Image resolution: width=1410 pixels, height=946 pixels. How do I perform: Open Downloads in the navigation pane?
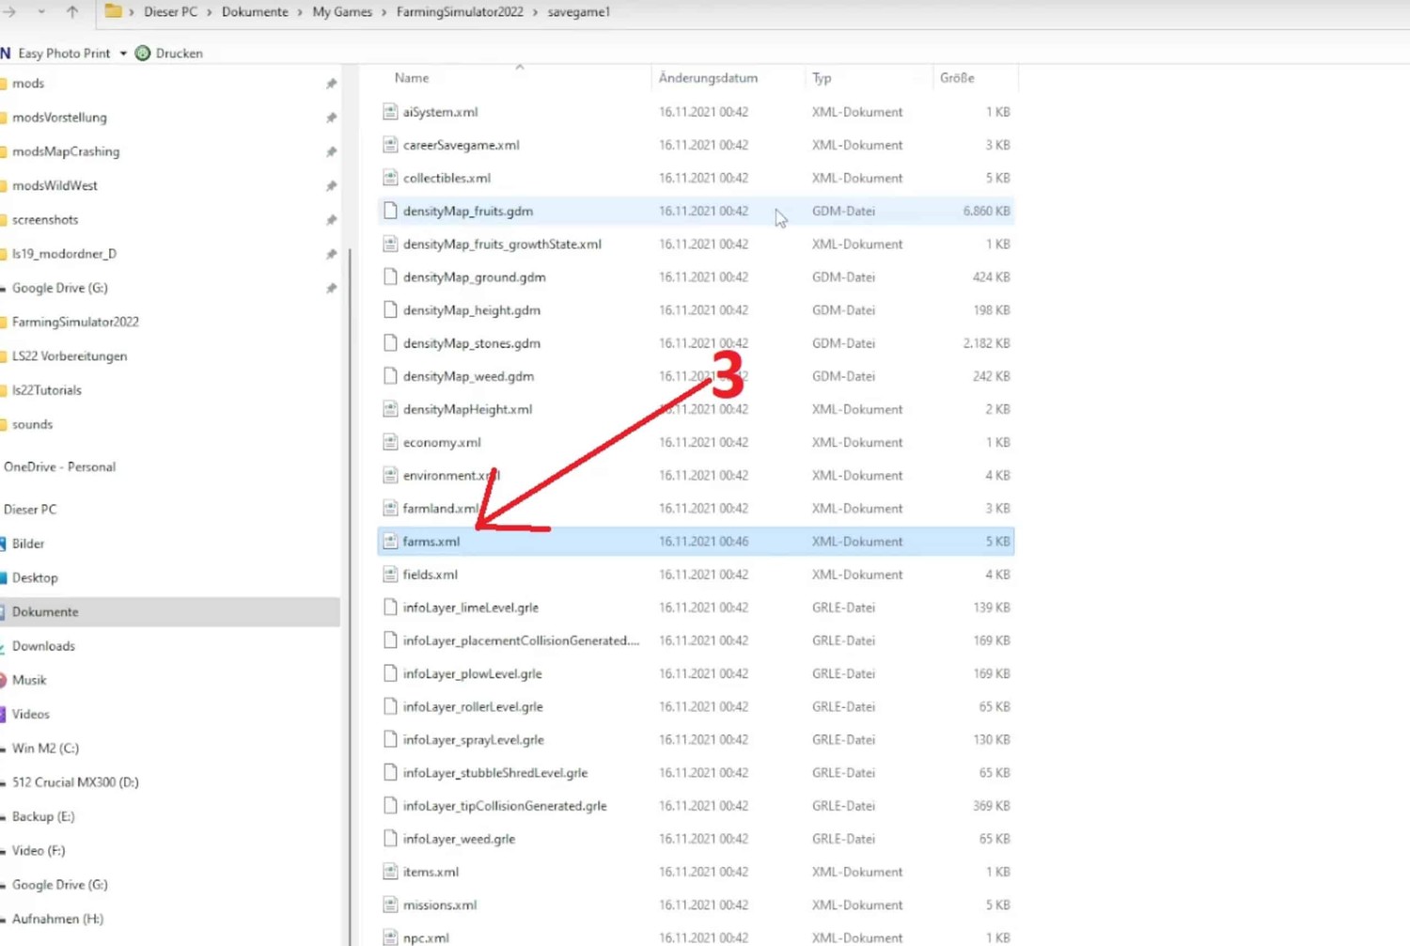point(43,646)
